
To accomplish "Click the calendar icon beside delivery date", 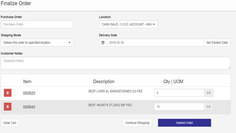I will coord(103,43).
